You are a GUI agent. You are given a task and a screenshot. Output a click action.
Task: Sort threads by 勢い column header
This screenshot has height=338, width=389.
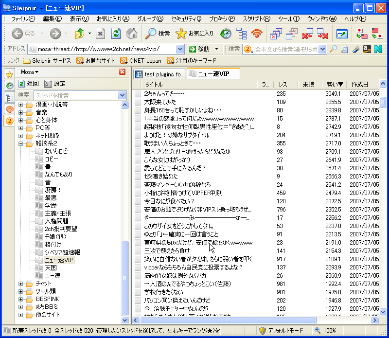coord(335,85)
